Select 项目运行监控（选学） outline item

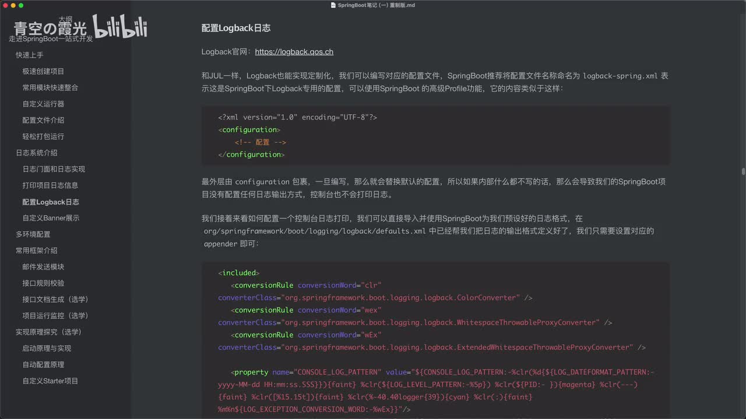click(55, 316)
